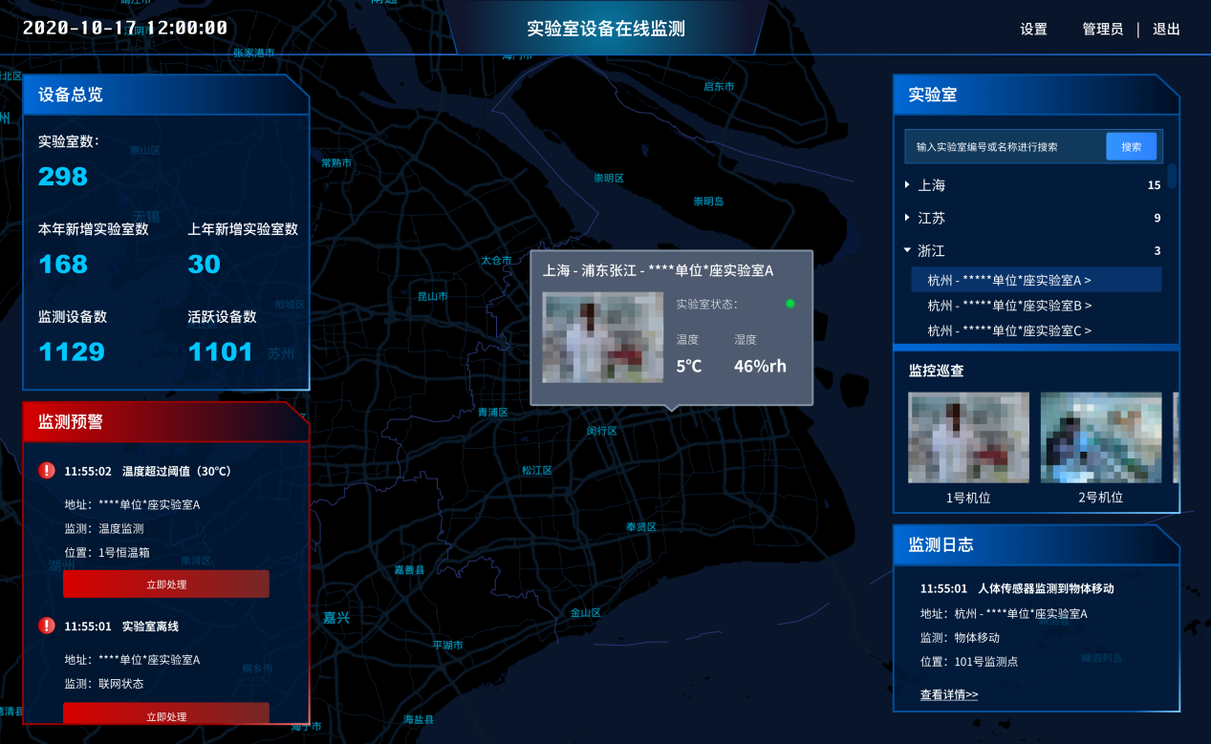Select 杭州 实验室A in the tree
This screenshot has width=1211, height=744.
click(1036, 280)
